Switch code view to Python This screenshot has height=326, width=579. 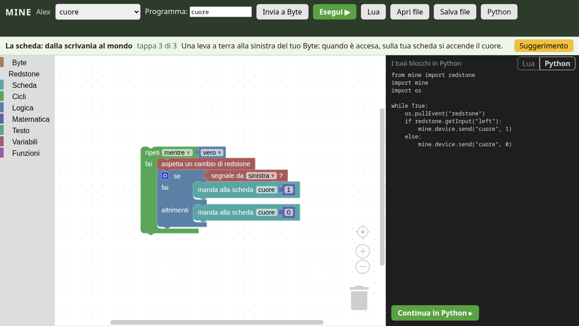click(557, 63)
